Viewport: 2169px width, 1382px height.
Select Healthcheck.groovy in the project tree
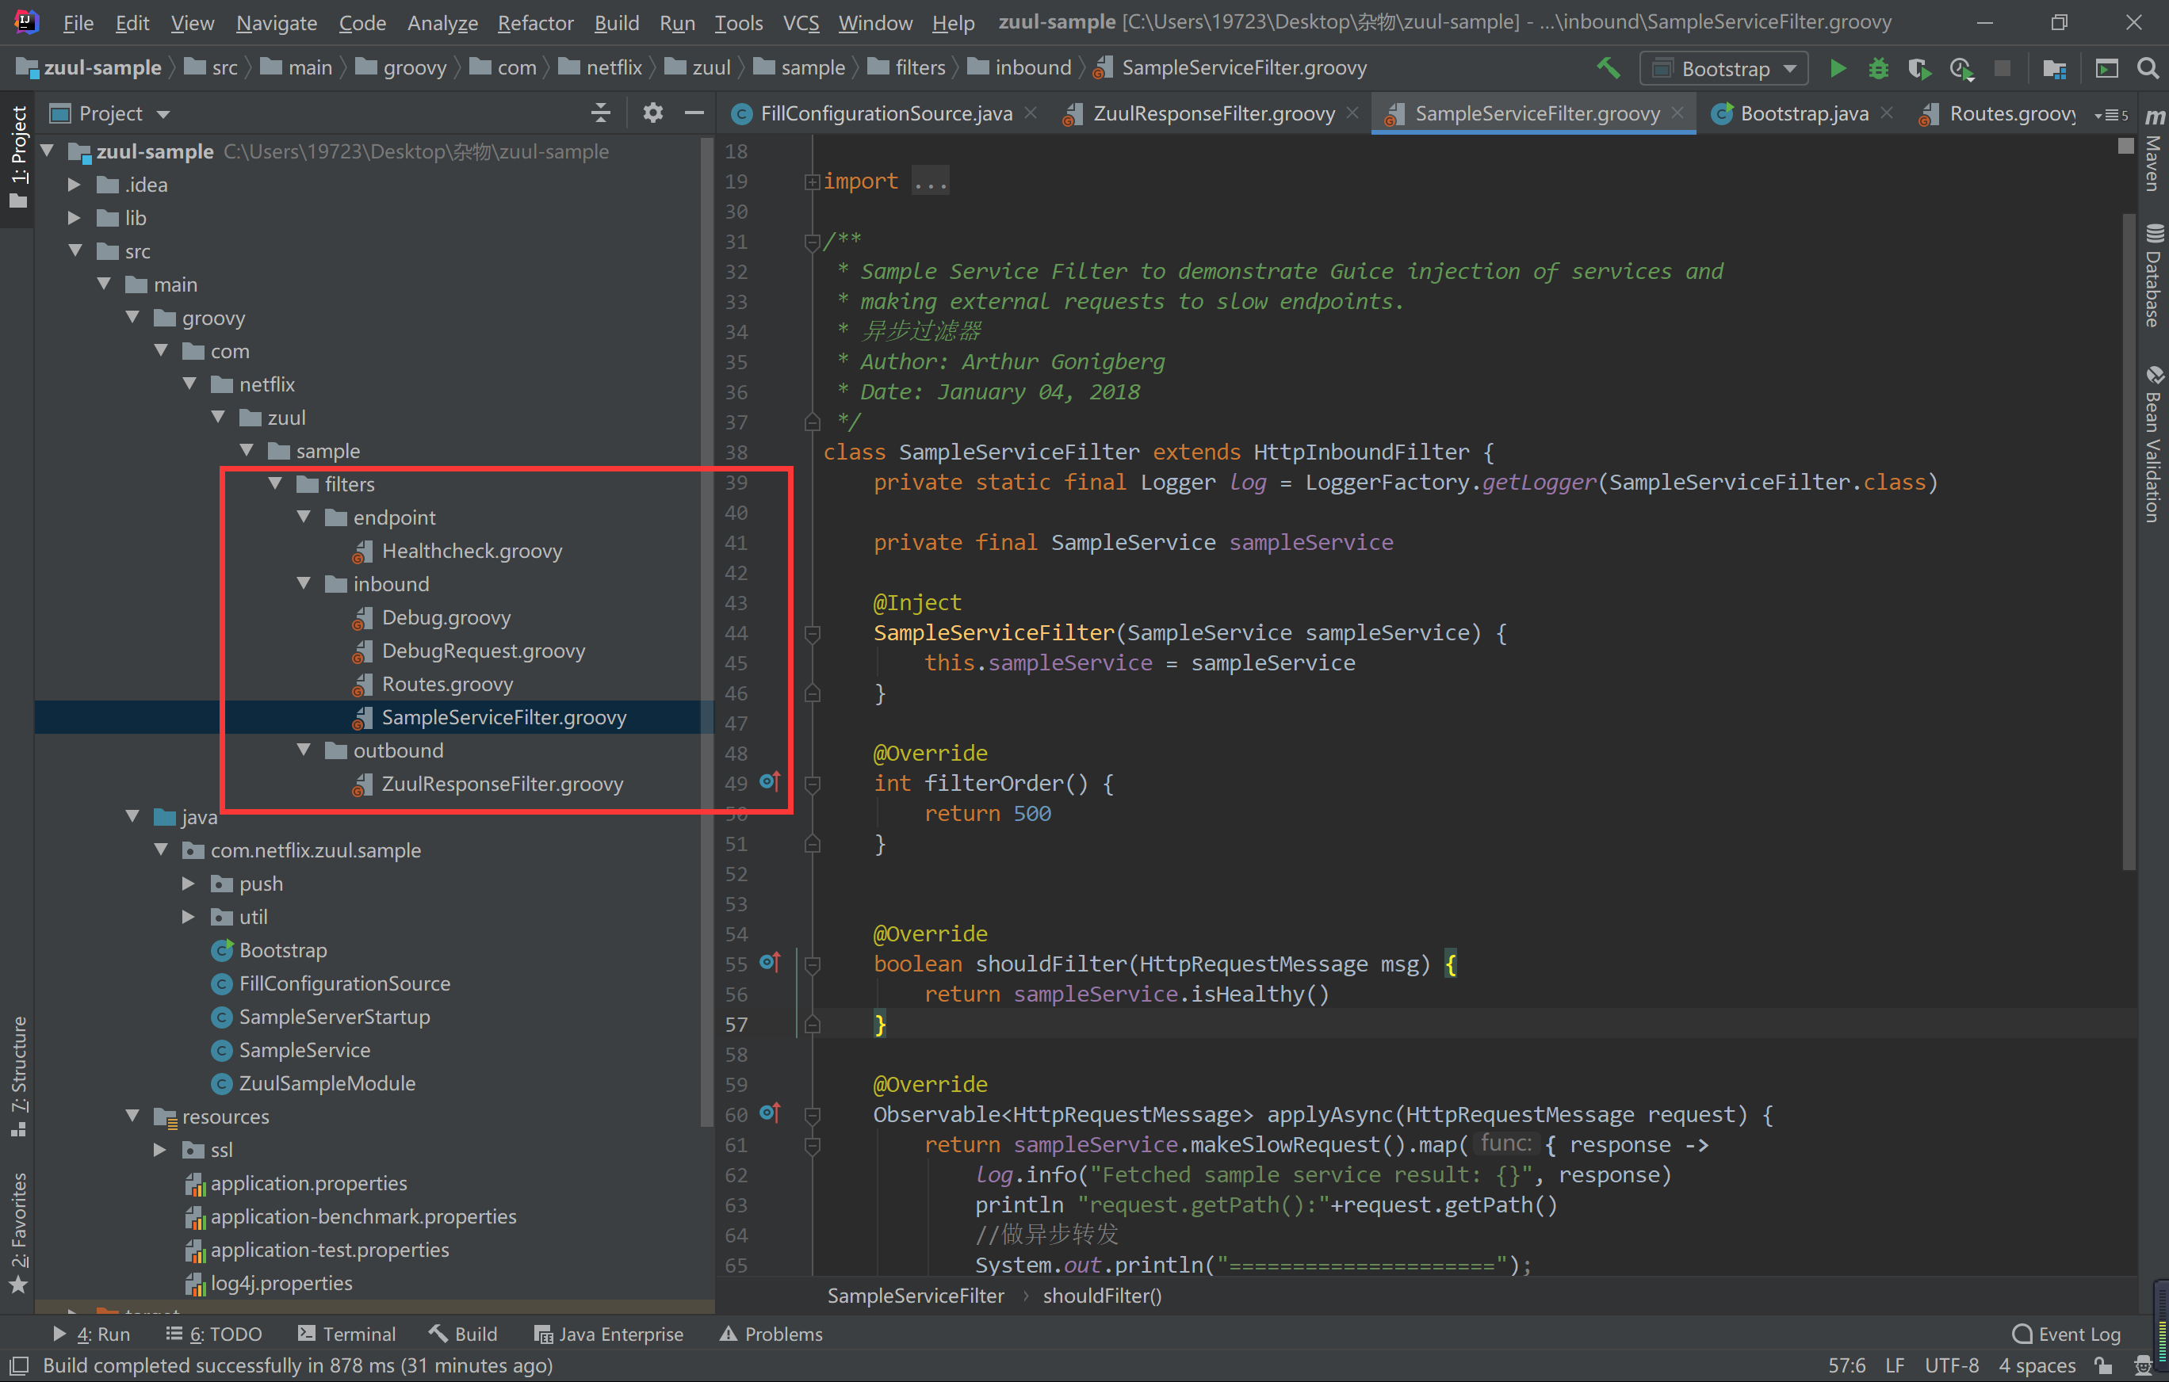point(471,550)
